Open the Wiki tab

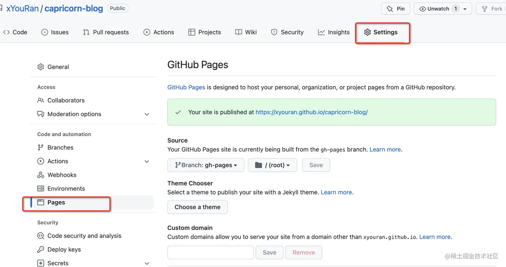(x=246, y=32)
